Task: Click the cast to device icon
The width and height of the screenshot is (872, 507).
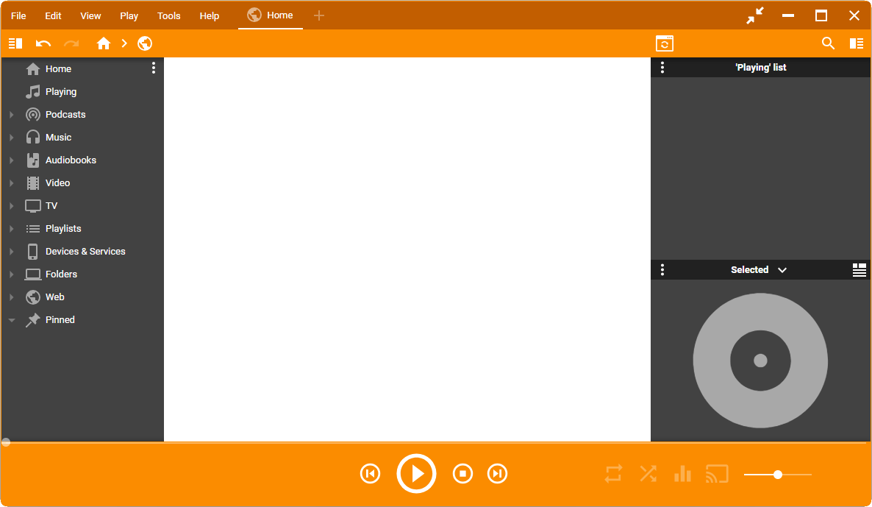Action: pyautogui.click(x=716, y=473)
